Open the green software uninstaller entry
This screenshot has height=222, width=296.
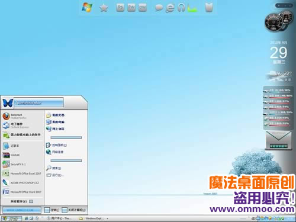point(22,135)
